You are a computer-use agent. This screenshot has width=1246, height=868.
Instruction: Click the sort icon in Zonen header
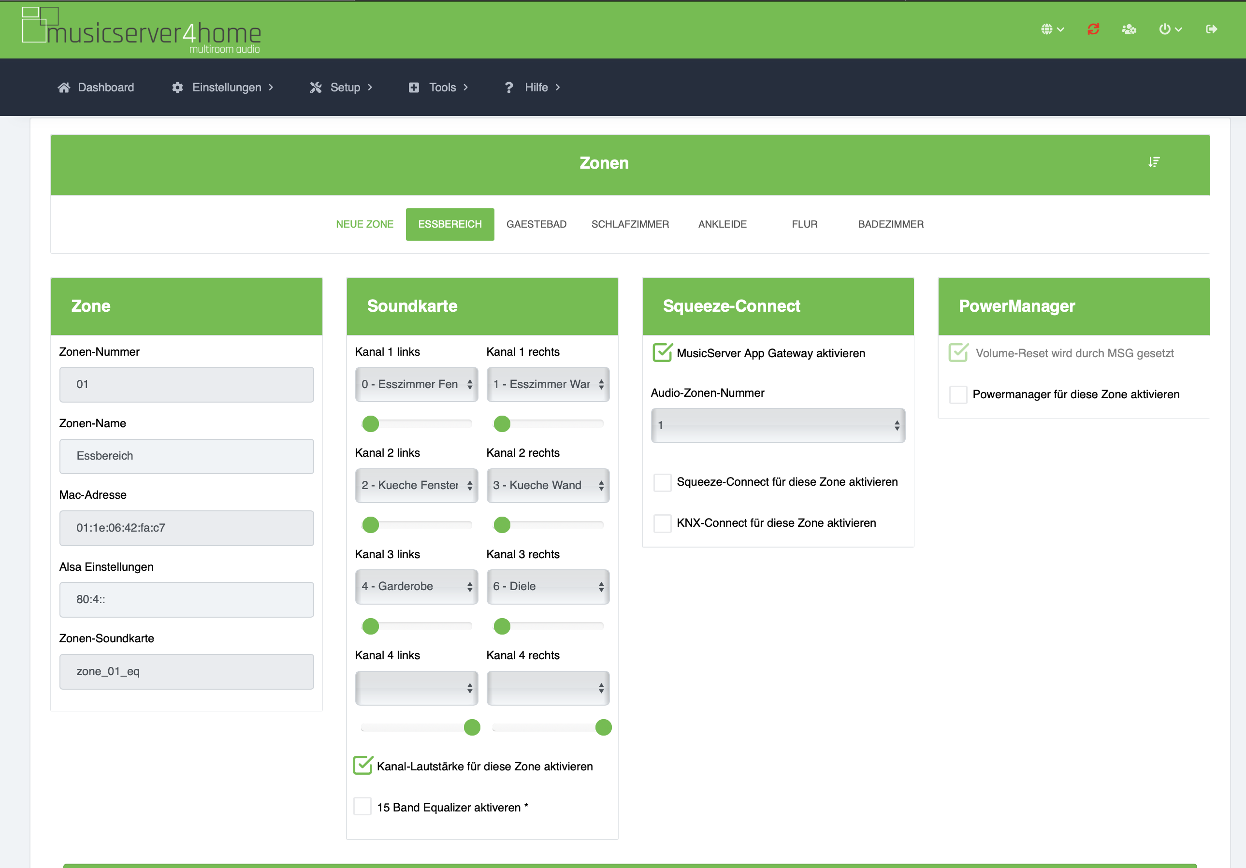click(1154, 162)
